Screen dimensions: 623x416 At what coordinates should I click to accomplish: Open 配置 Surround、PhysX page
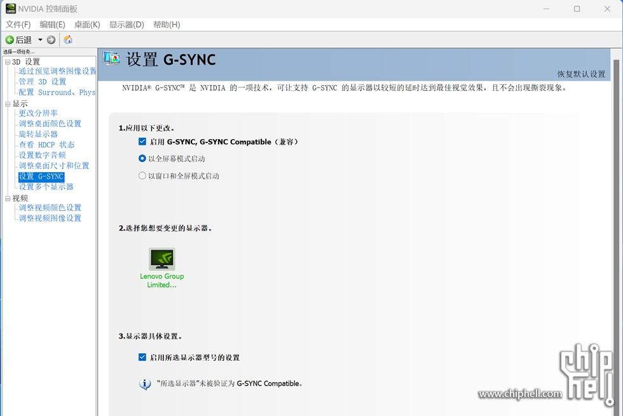pos(57,93)
